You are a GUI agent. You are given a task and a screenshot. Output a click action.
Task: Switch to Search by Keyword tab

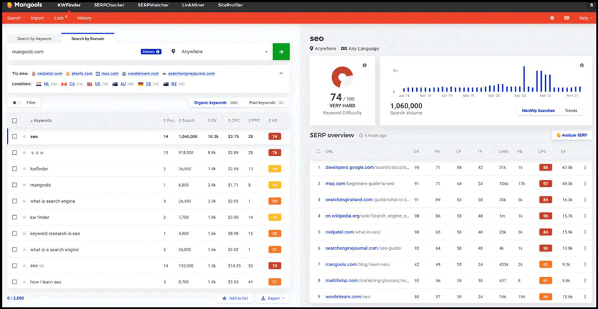[35, 39]
